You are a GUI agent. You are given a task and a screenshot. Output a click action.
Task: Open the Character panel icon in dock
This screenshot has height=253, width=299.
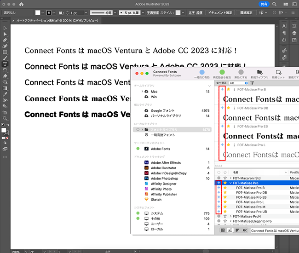(284, 26)
